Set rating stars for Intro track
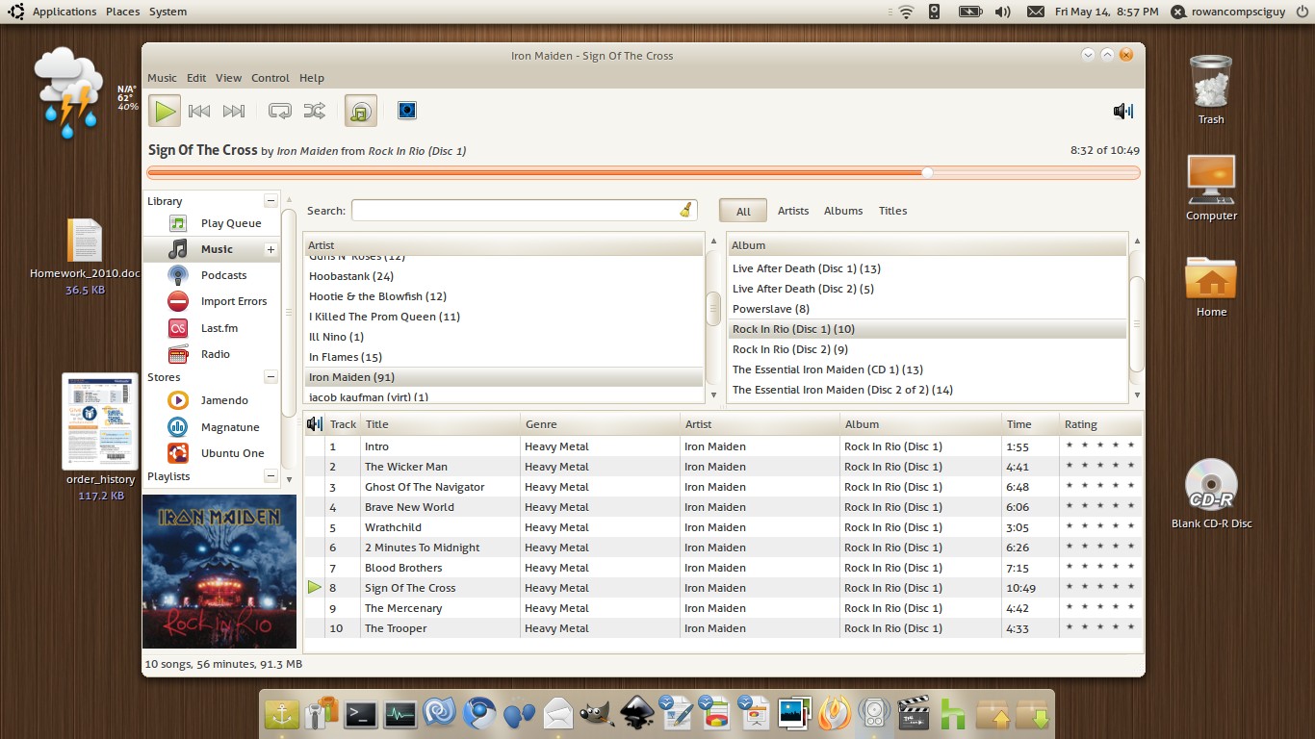This screenshot has height=739, width=1315. (1100, 446)
